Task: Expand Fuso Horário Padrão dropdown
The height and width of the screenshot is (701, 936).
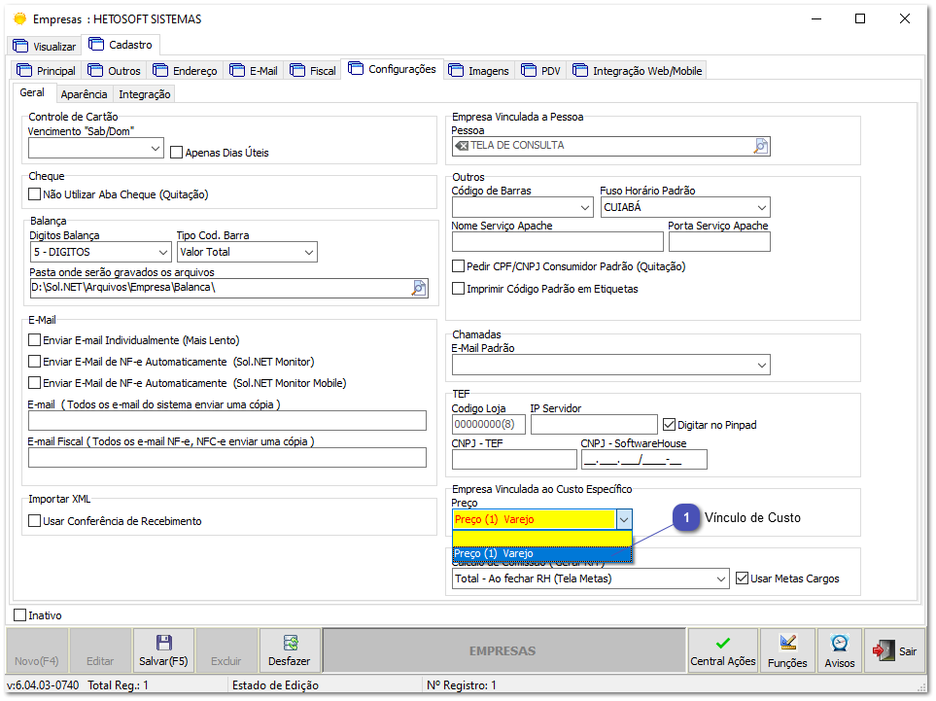Action: [761, 208]
